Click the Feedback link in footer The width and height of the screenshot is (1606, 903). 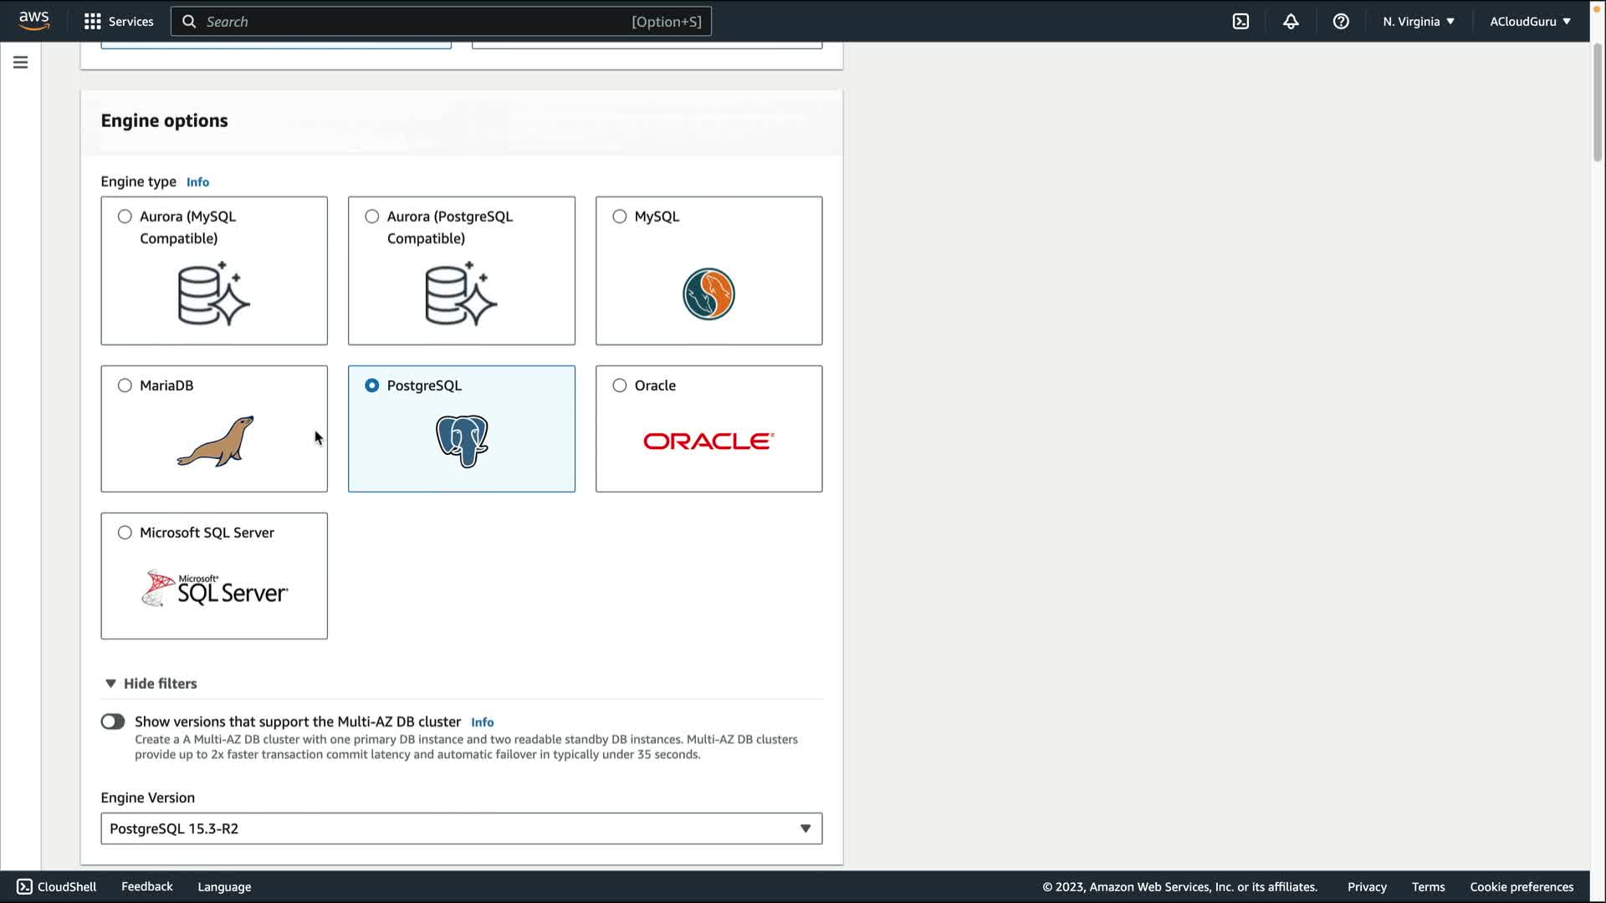146,886
